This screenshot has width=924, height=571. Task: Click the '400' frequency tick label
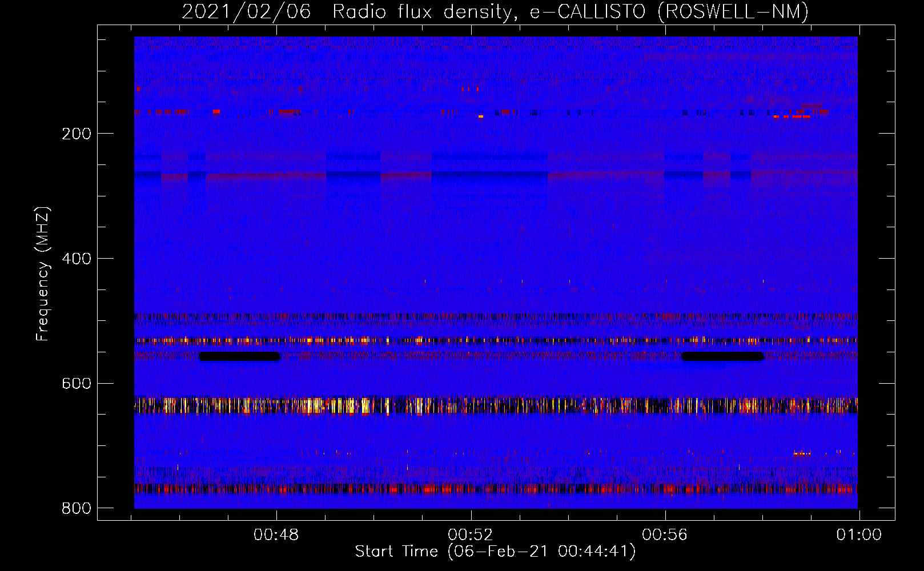pyautogui.click(x=77, y=259)
